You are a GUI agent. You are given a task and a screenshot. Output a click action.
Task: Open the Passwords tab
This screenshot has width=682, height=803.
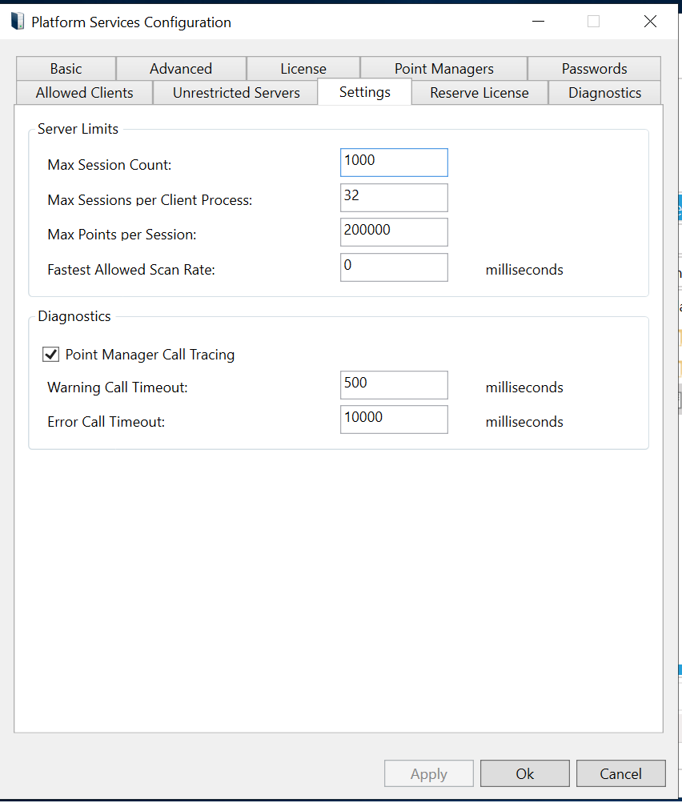[594, 69]
